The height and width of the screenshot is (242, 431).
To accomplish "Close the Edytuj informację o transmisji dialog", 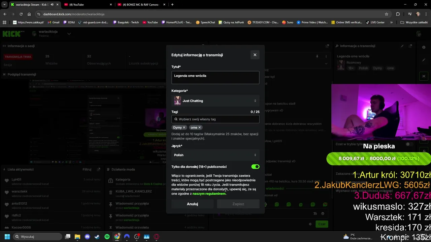I will (255, 55).
